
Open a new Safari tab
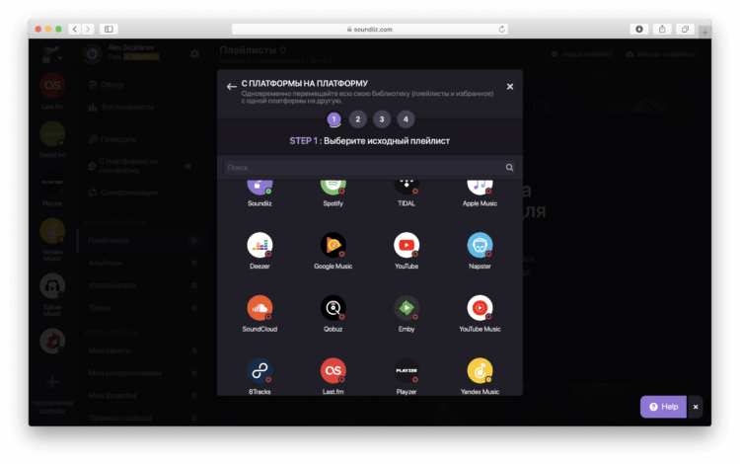[704, 33]
